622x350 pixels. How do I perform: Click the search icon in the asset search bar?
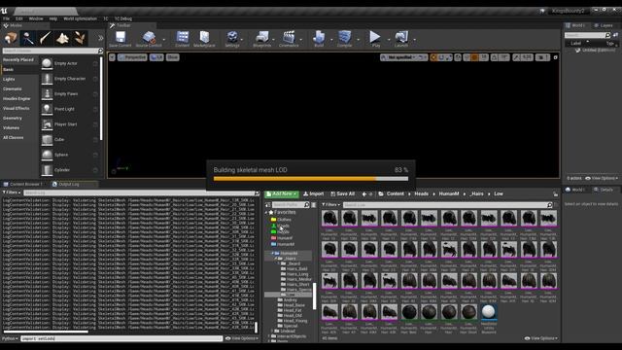[549, 205]
